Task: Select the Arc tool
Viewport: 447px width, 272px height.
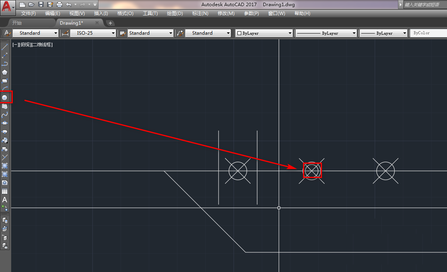Action: [5, 89]
